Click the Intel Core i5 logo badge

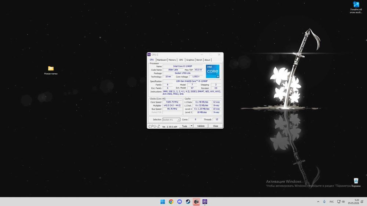pyautogui.click(x=212, y=71)
